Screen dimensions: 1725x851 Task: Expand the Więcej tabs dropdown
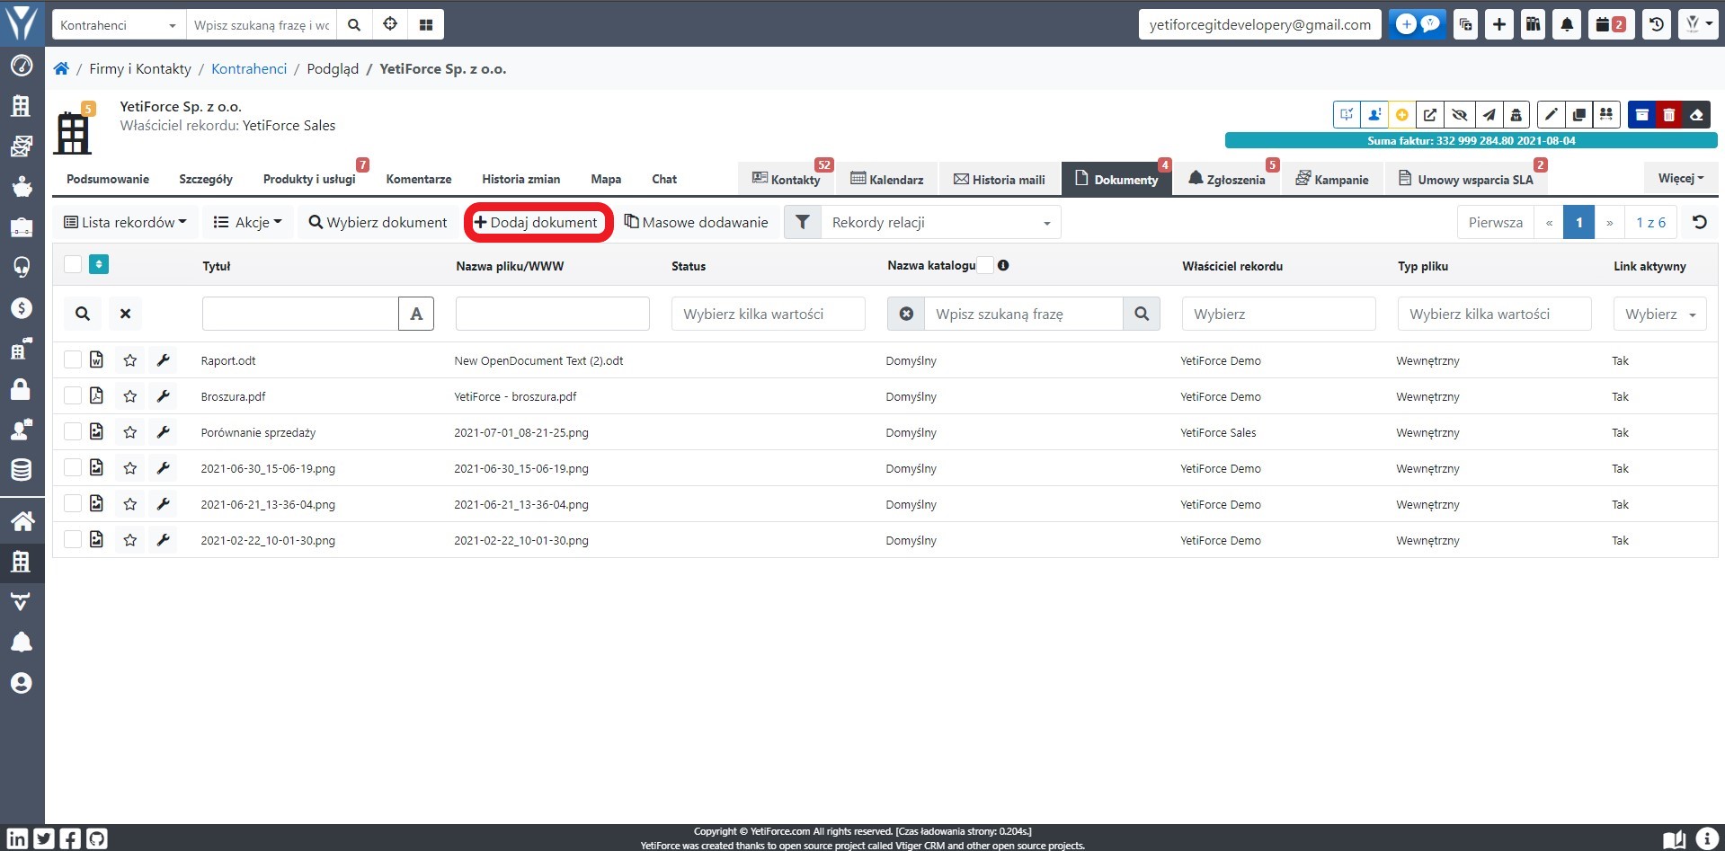1681,178
